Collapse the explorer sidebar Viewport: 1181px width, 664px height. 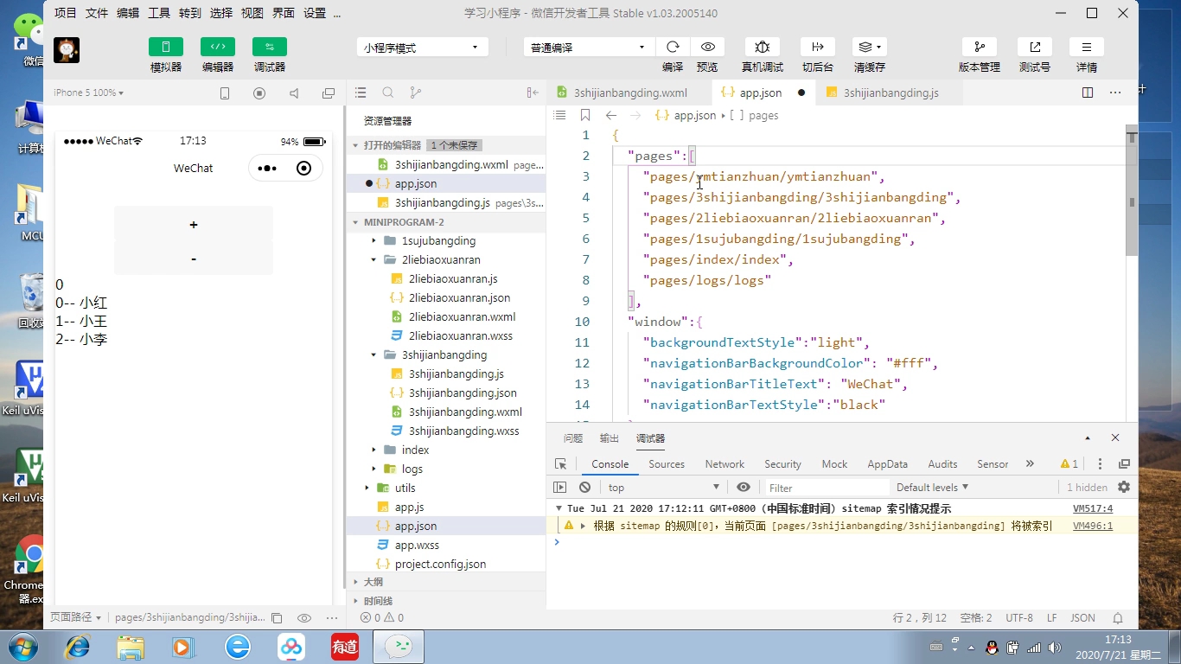point(533,93)
